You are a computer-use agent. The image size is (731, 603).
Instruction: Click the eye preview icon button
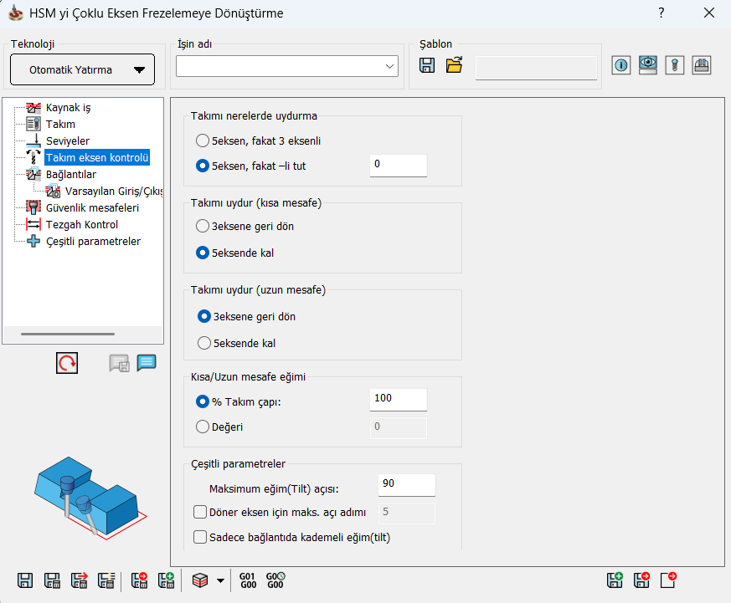[x=647, y=66]
